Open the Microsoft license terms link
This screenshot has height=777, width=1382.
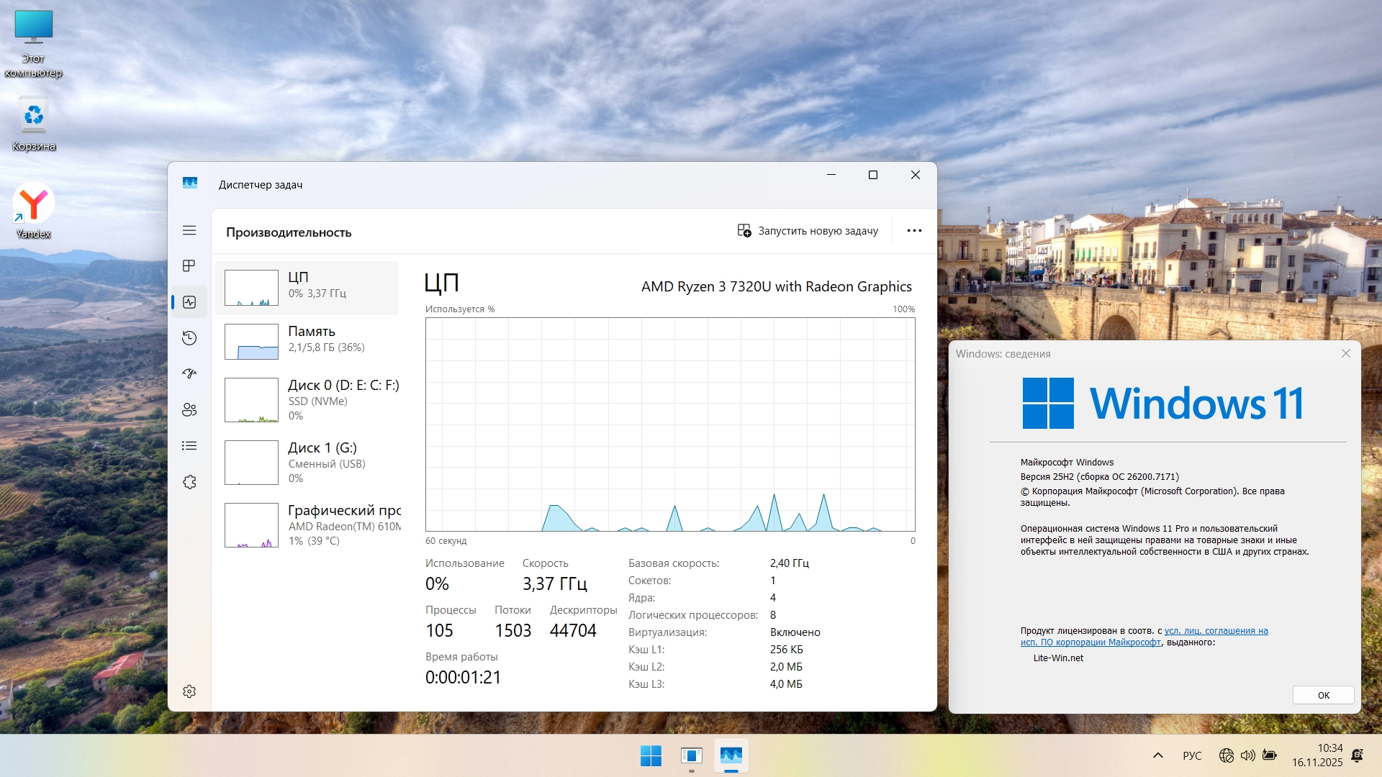tap(1215, 631)
